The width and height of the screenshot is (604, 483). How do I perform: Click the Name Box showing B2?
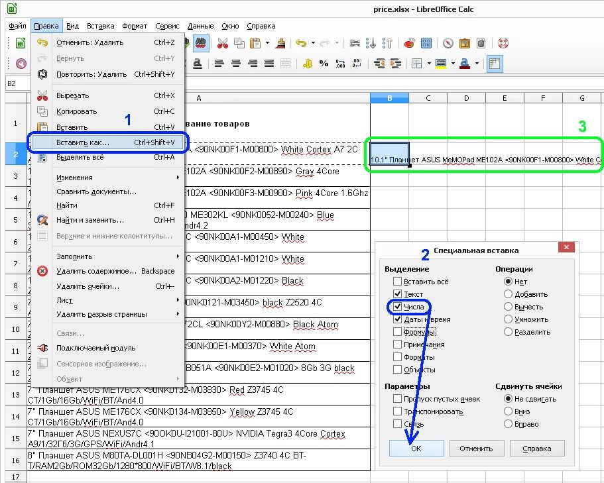(x=18, y=83)
